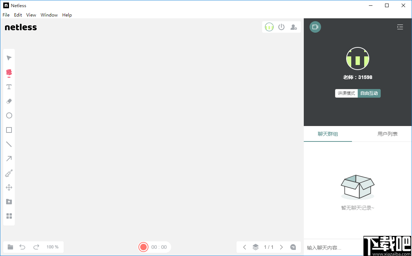This screenshot has width=412, height=256.
Task: Redo the whiteboard action
Action: pyautogui.click(x=36, y=247)
